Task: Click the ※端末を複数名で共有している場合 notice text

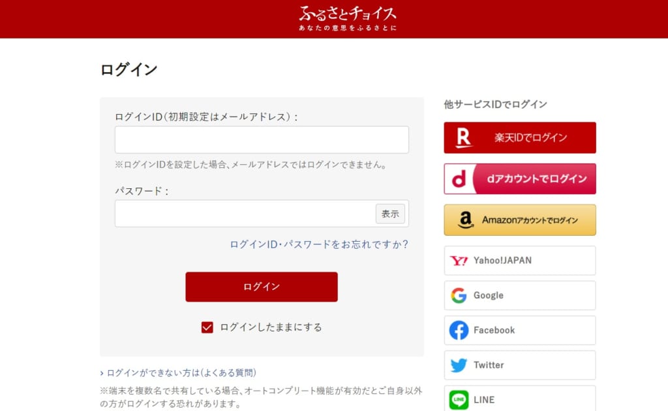Action: [x=261, y=397]
